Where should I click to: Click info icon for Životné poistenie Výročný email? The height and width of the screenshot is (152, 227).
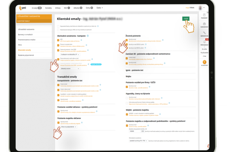point(163,40)
